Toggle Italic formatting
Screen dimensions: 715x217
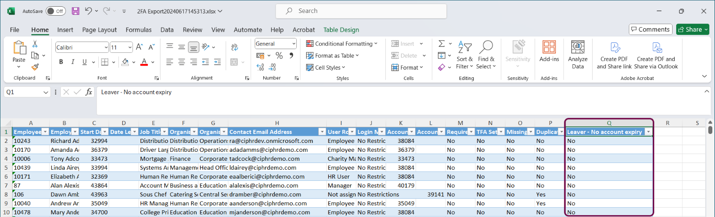pyautogui.click(x=72, y=62)
